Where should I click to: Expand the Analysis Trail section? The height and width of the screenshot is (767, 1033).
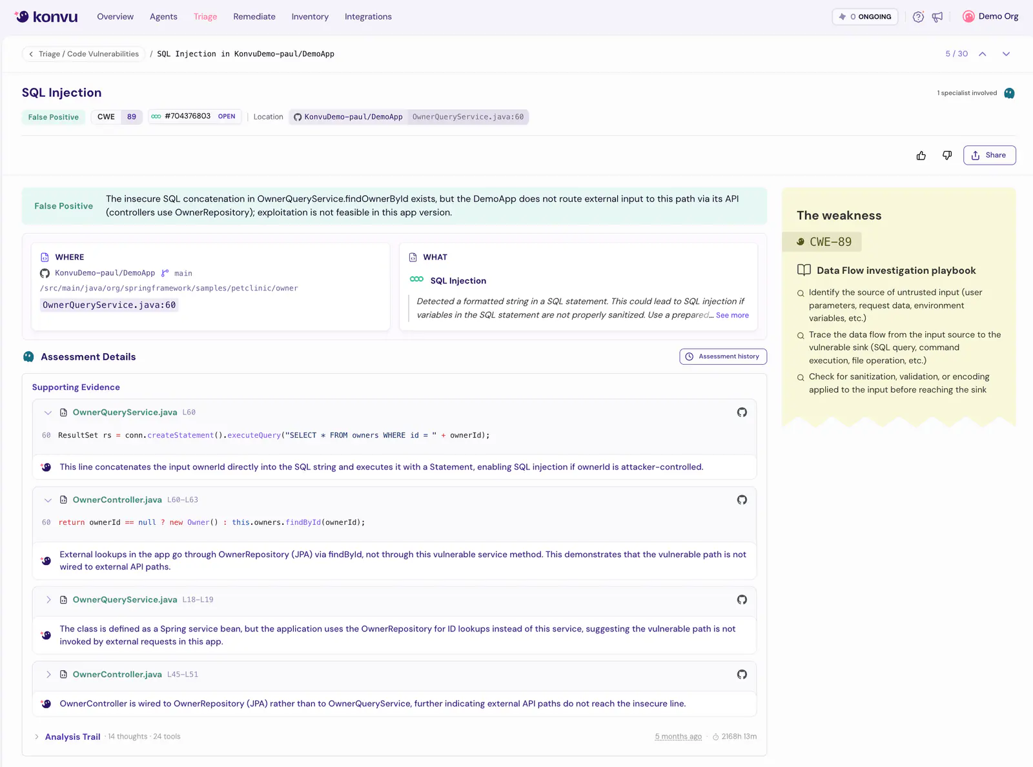coord(37,737)
